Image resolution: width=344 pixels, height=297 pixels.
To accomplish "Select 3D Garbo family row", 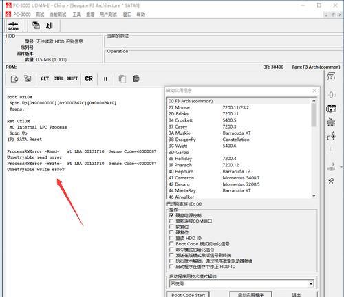I will pyautogui.click(x=239, y=152).
